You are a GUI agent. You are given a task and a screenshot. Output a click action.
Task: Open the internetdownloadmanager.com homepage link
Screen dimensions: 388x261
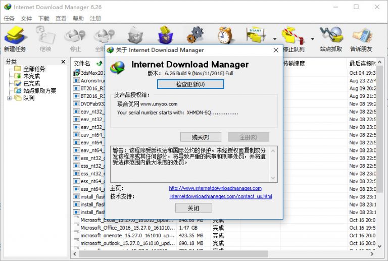(215, 188)
